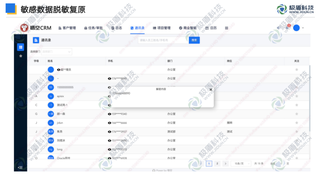
Task: Open the 商业智能 menu tab
Action: (188, 28)
